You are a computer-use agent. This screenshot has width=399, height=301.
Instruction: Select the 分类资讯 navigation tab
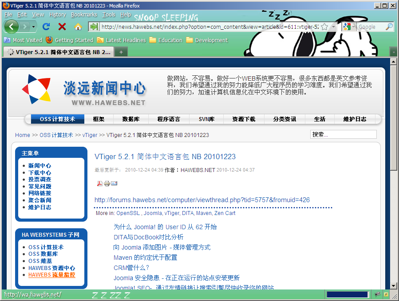click(x=284, y=119)
